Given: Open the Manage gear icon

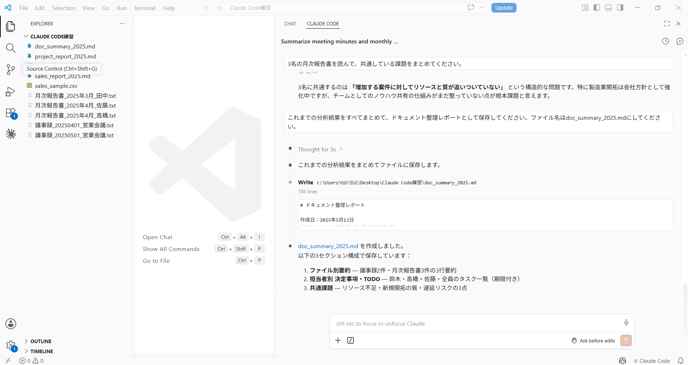Looking at the screenshot, I should [11, 346].
